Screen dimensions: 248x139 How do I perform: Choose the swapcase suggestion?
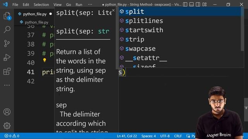coord(180,49)
